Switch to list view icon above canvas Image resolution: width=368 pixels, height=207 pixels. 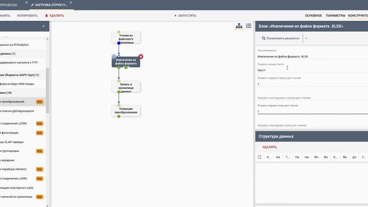pos(249,26)
